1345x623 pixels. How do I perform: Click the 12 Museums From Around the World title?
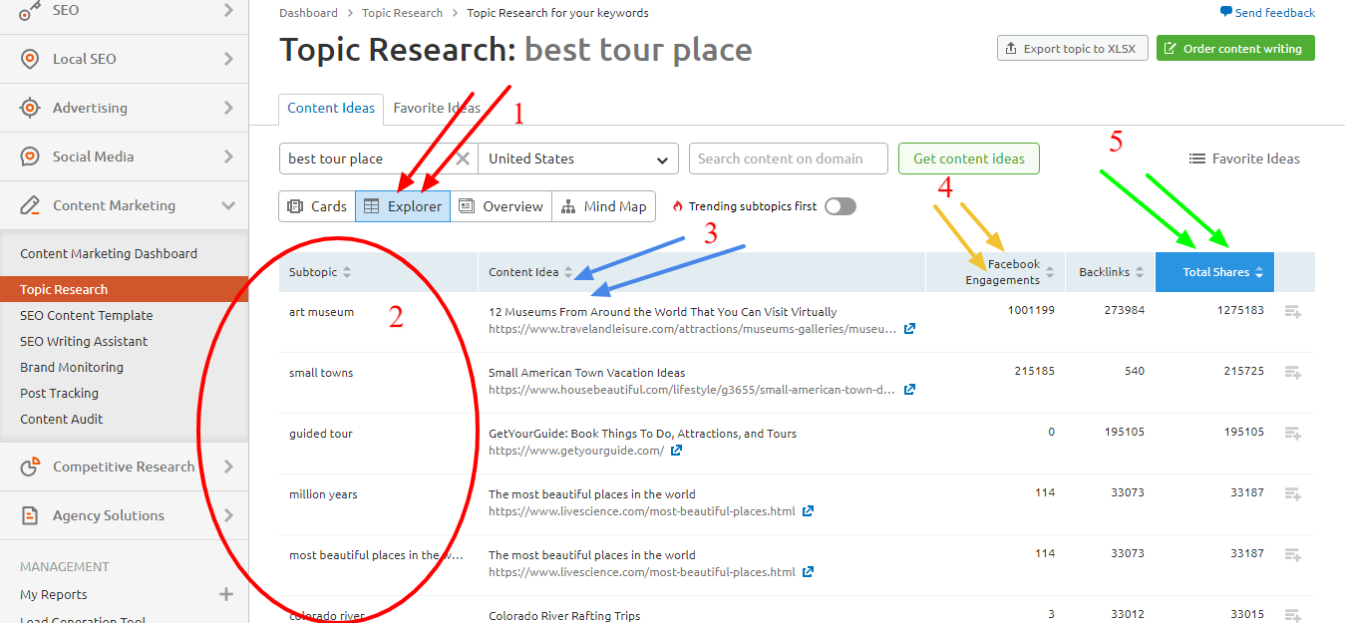point(663,312)
